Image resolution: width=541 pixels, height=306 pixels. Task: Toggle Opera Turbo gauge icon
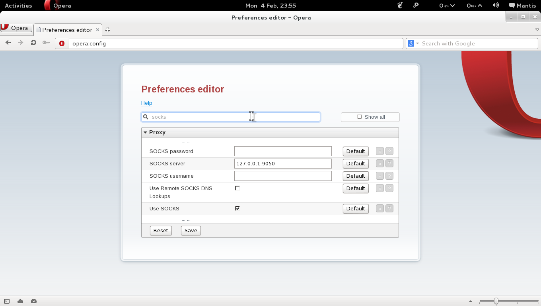34,301
